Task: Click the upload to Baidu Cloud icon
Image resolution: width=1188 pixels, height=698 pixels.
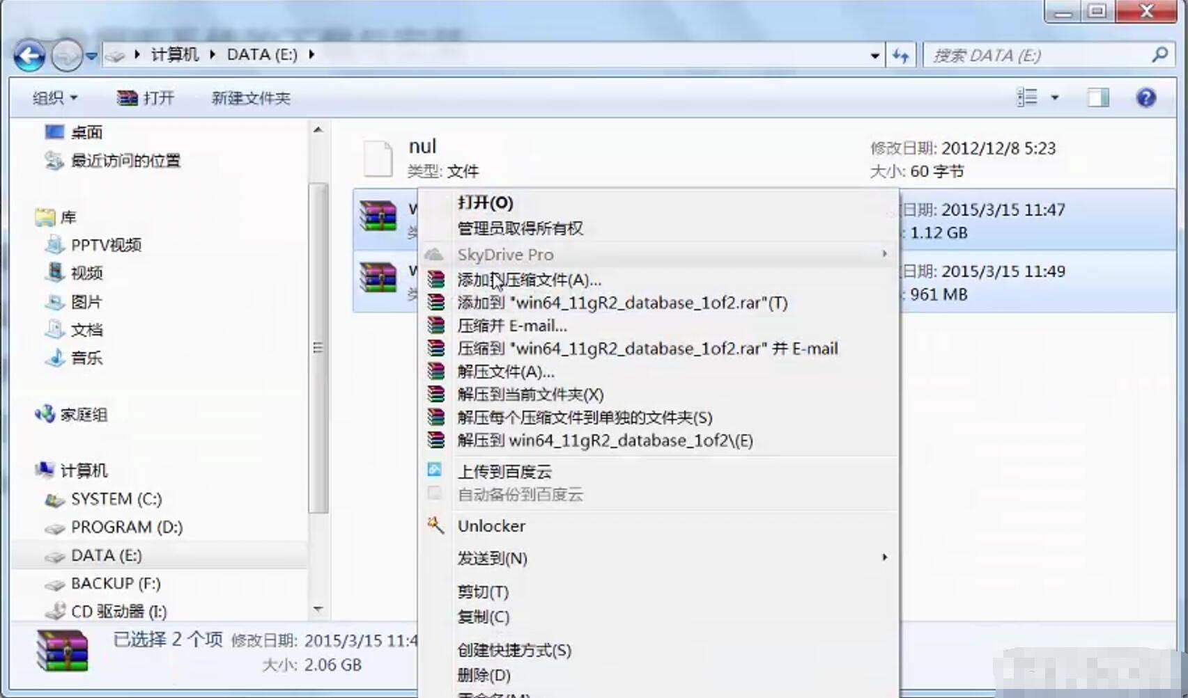Action: [x=434, y=470]
